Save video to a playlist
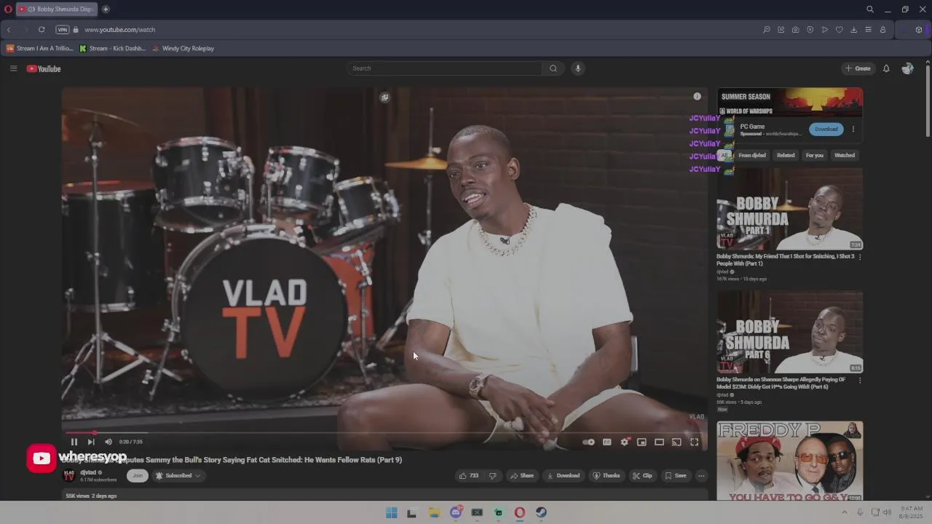 click(x=676, y=476)
